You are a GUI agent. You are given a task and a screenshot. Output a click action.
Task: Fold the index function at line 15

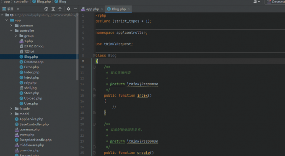coord(94,95)
